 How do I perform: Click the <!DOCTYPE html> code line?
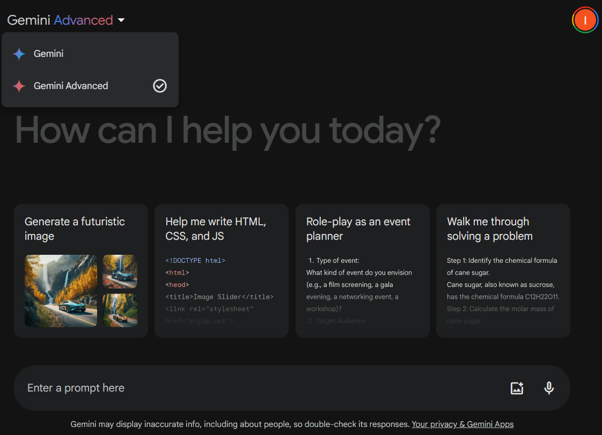coord(195,261)
